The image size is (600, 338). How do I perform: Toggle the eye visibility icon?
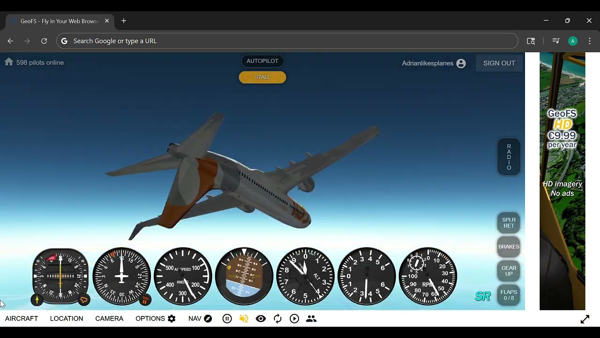(261, 319)
